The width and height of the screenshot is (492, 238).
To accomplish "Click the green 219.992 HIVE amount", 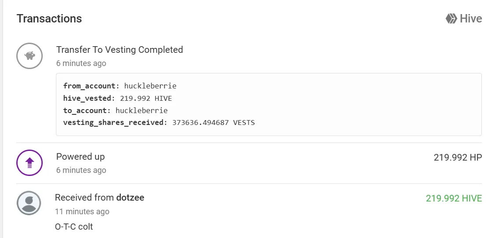I will click(x=454, y=198).
